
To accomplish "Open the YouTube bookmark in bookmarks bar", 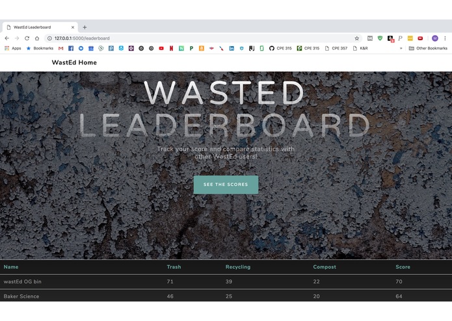I will (161, 48).
